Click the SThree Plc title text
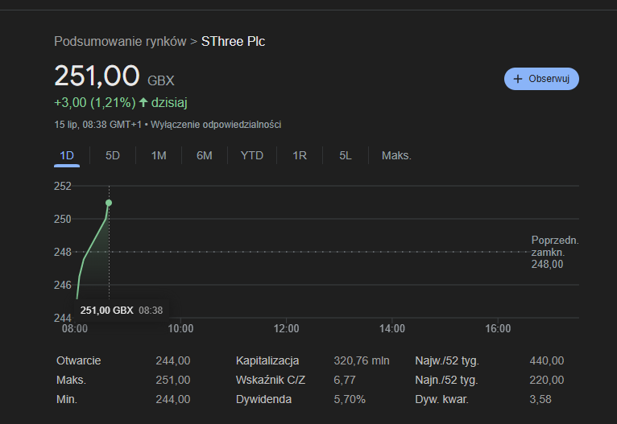This screenshot has width=617, height=424. pos(233,41)
